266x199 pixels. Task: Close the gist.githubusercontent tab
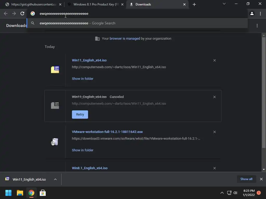coord(60,4)
